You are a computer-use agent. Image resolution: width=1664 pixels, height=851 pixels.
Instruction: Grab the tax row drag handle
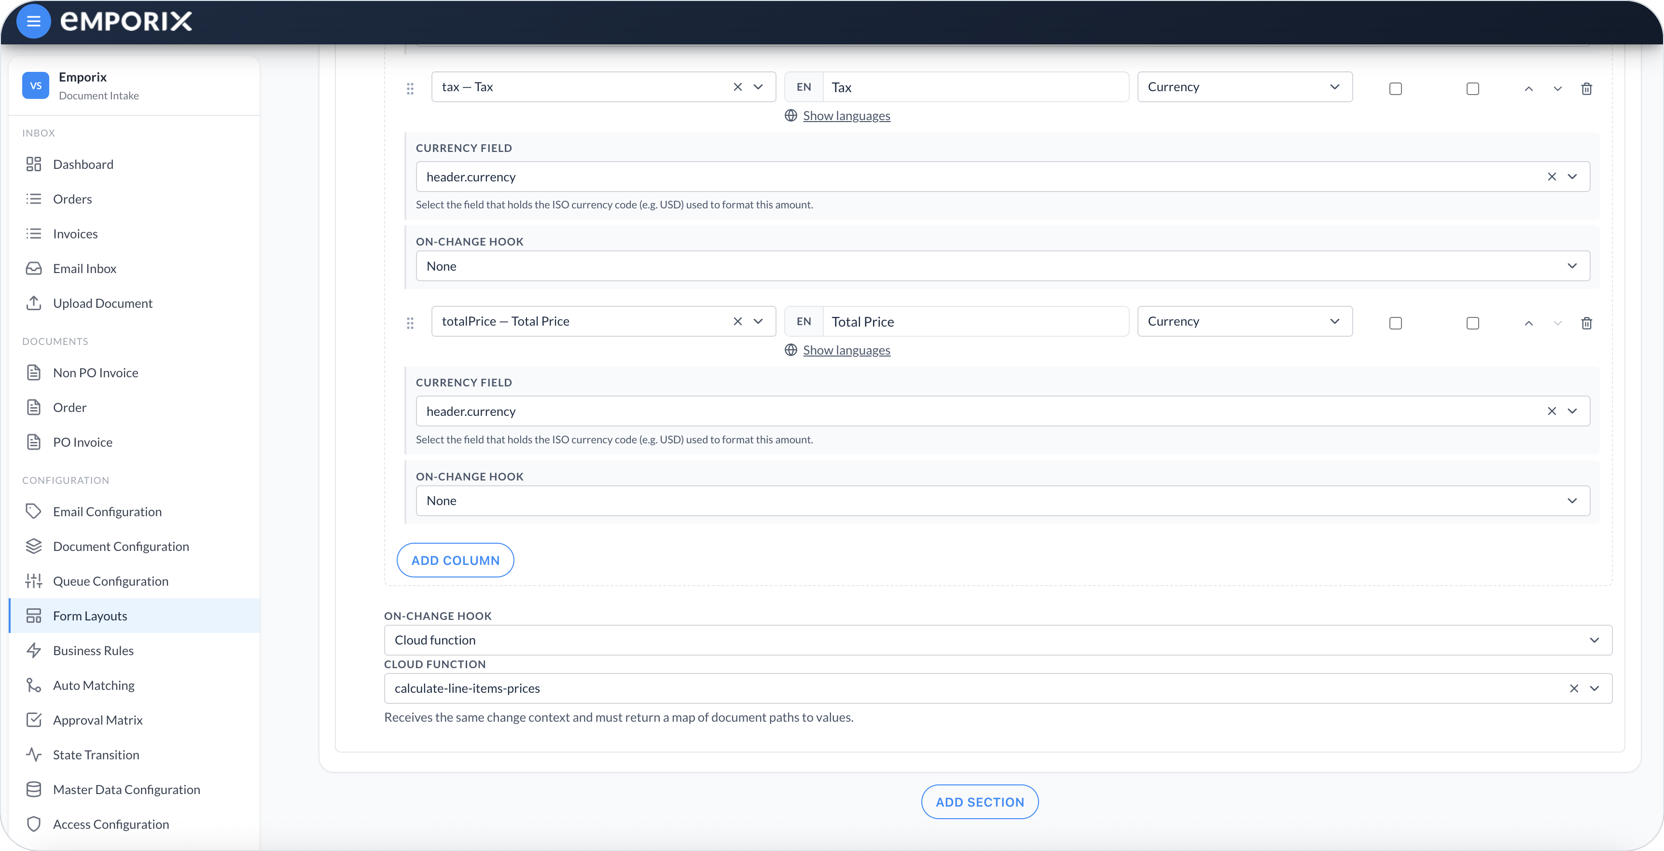pyautogui.click(x=410, y=88)
